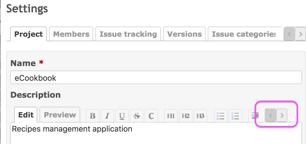The height and width of the screenshot is (144, 306).
Task: Apply strikethrough formatting
Action: [x=137, y=116]
